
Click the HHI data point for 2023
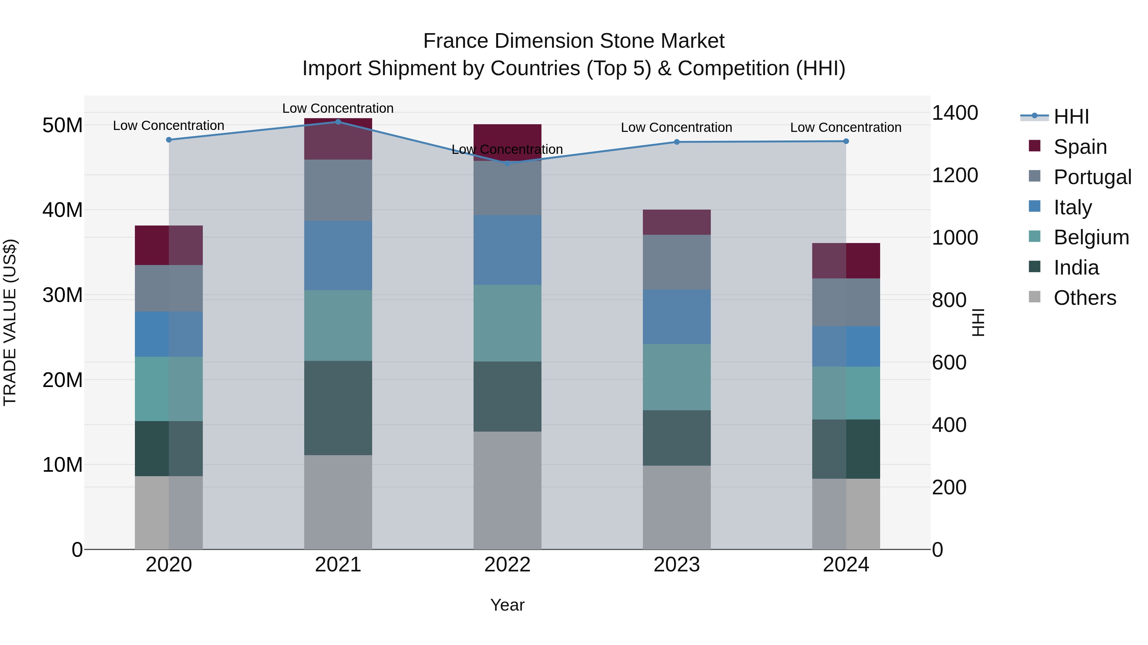(676, 142)
